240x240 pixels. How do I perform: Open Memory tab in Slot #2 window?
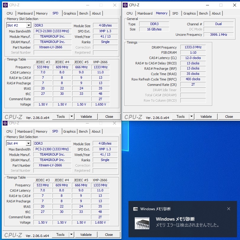coord(42,13)
